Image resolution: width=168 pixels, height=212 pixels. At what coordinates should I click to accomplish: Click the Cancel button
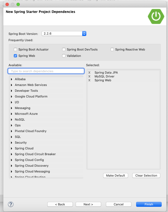pos(119,204)
